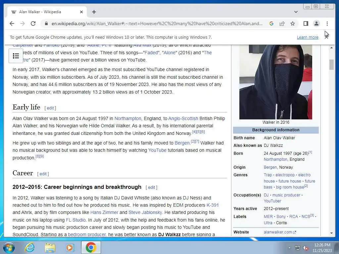This screenshot has width=339, height=254.
Task: Open the Sony label link
Action: tap(281, 217)
